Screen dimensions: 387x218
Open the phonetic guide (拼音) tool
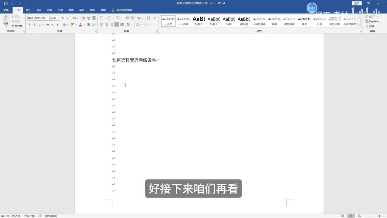[89, 18]
